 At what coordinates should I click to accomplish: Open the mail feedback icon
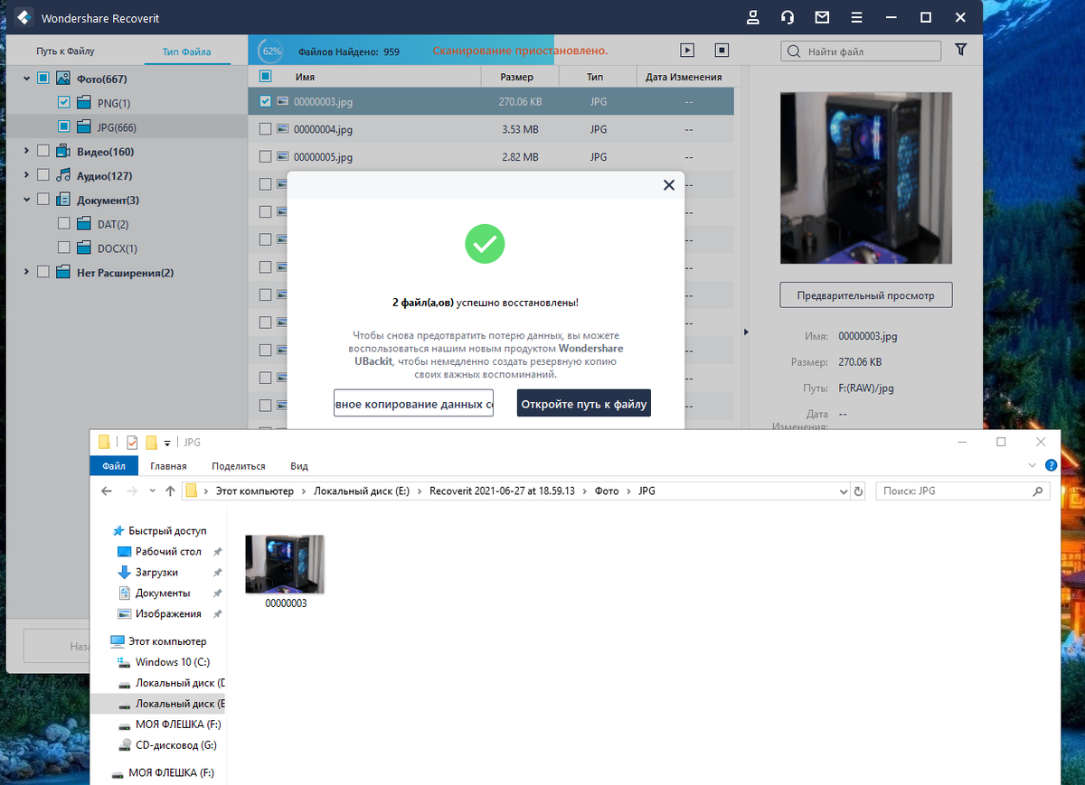click(822, 18)
